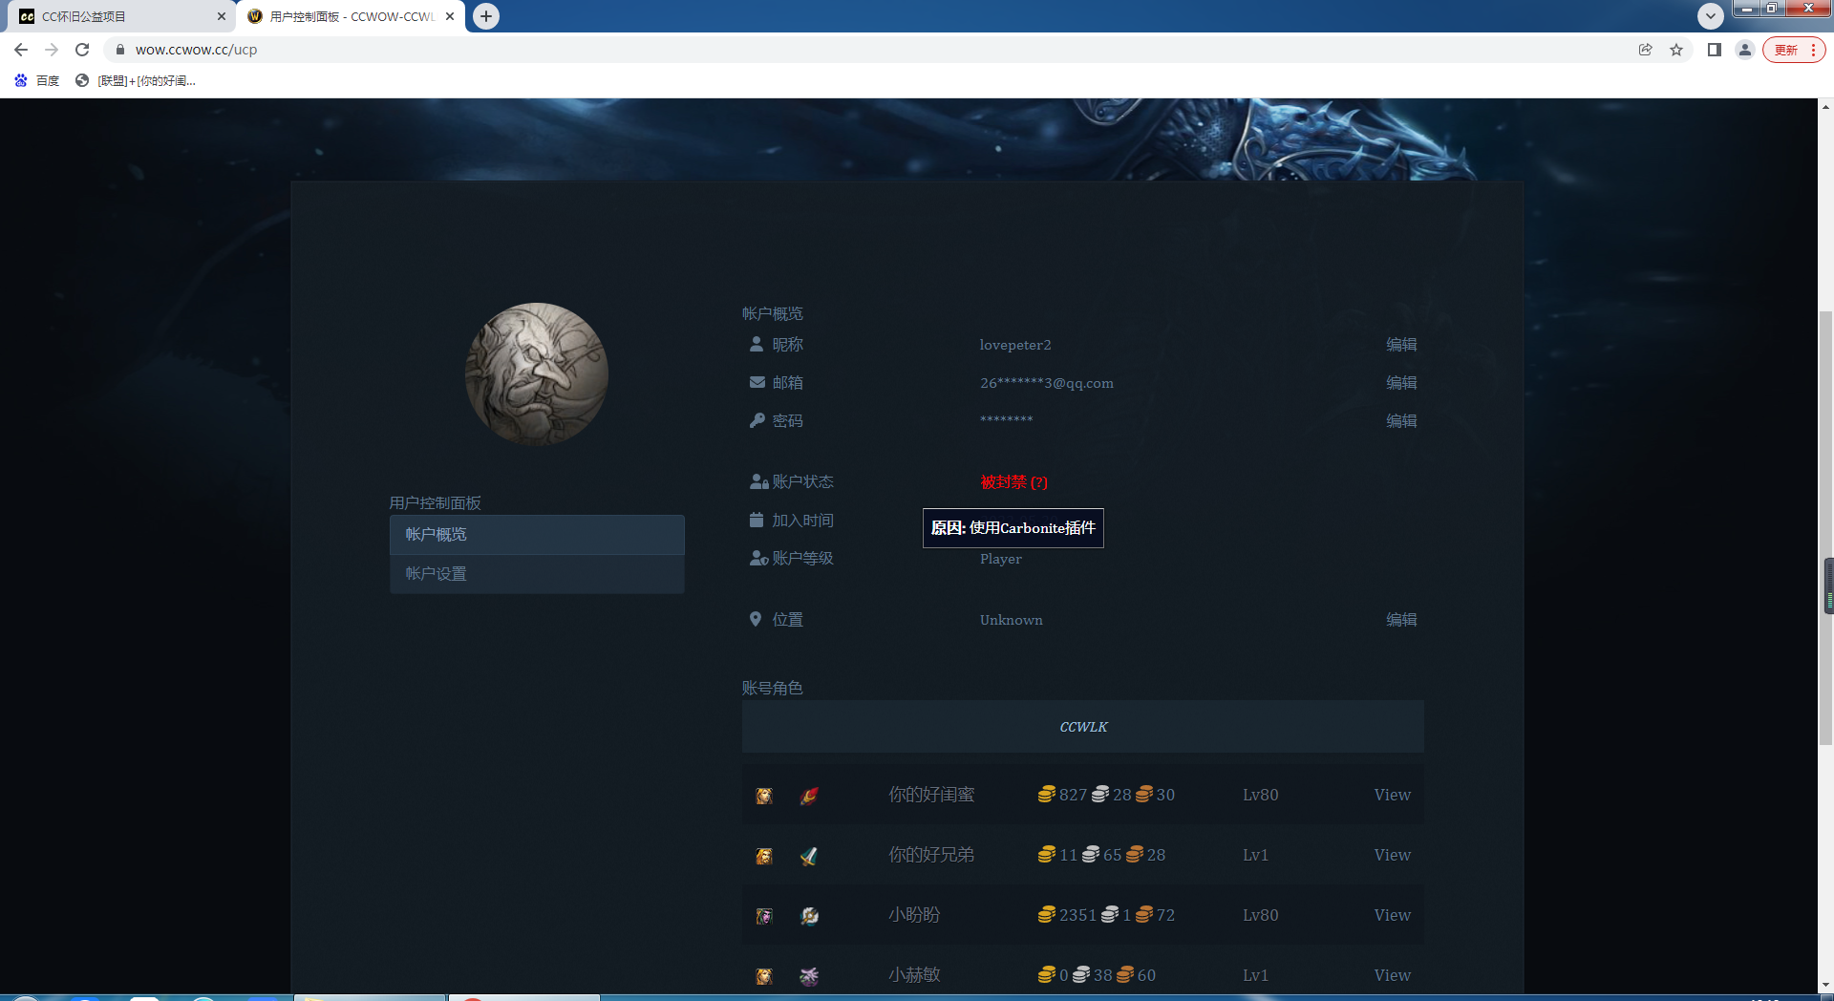Open the Chrome profile avatar icon
The image size is (1834, 1001).
(1745, 50)
